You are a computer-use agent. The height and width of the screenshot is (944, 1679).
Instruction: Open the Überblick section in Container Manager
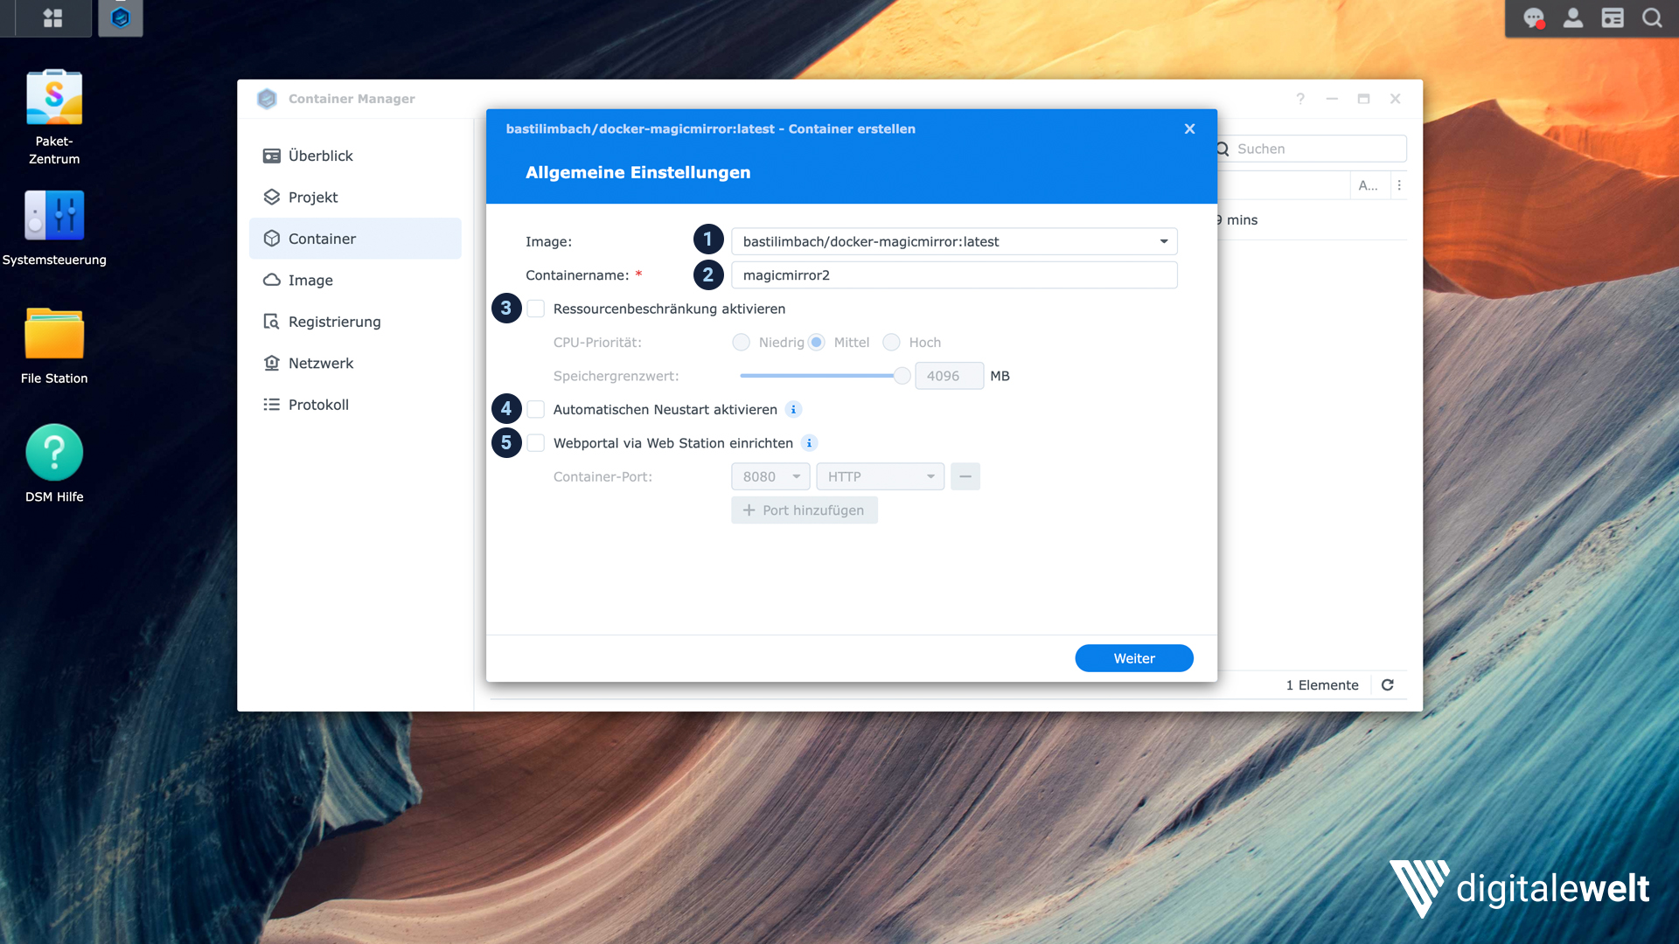point(320,156)
